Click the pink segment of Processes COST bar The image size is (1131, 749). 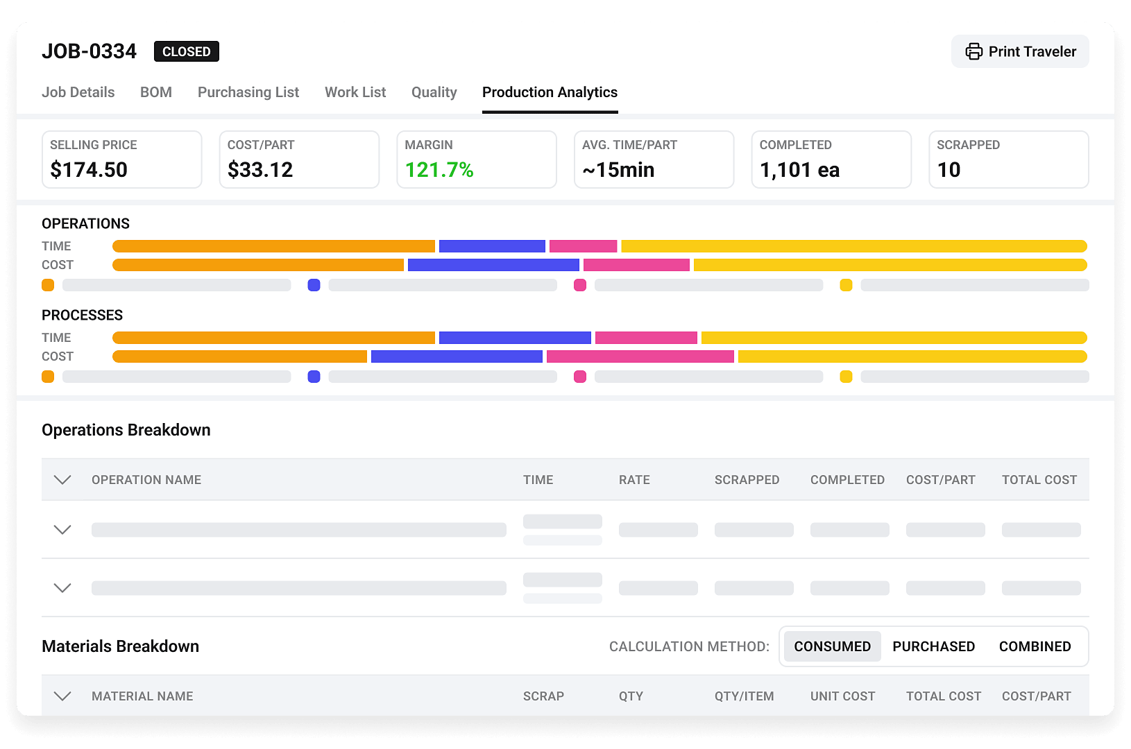pos(640,356)
